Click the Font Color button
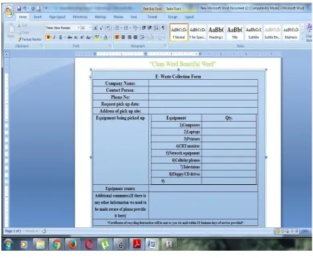313x258 pixels. (106, 37)
